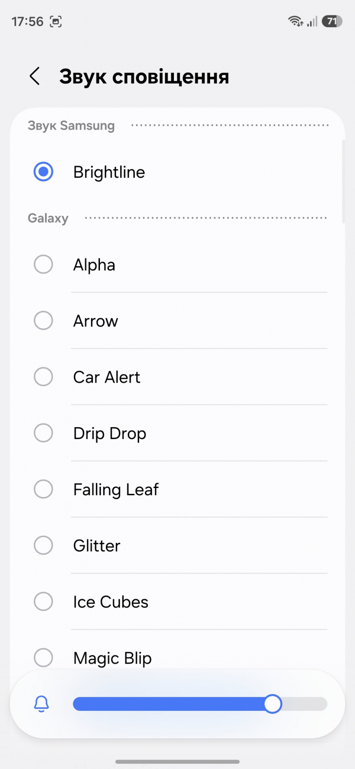Tap the bell notification volume icon
This screenshot has width=355, height=769.
pos(41,704)
